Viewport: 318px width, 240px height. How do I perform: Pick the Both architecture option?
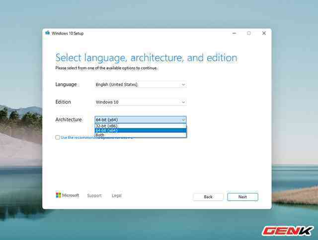coord(141,135)
